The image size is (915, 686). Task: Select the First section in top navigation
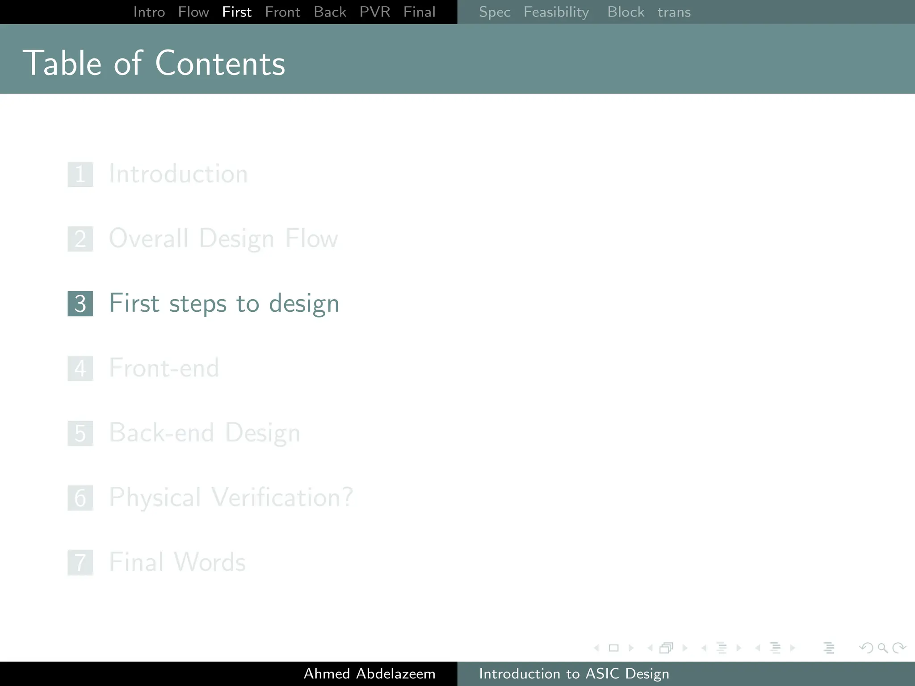237,12
